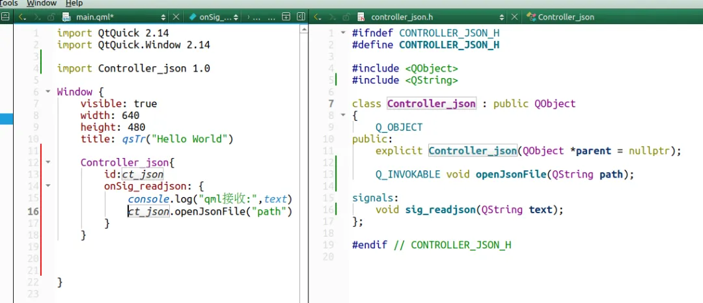Click 'import Controller_json 1.0' line

click(x=133, y=68)
